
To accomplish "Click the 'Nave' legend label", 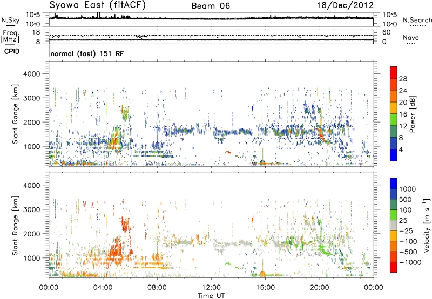I will click(x=411, y=38).
